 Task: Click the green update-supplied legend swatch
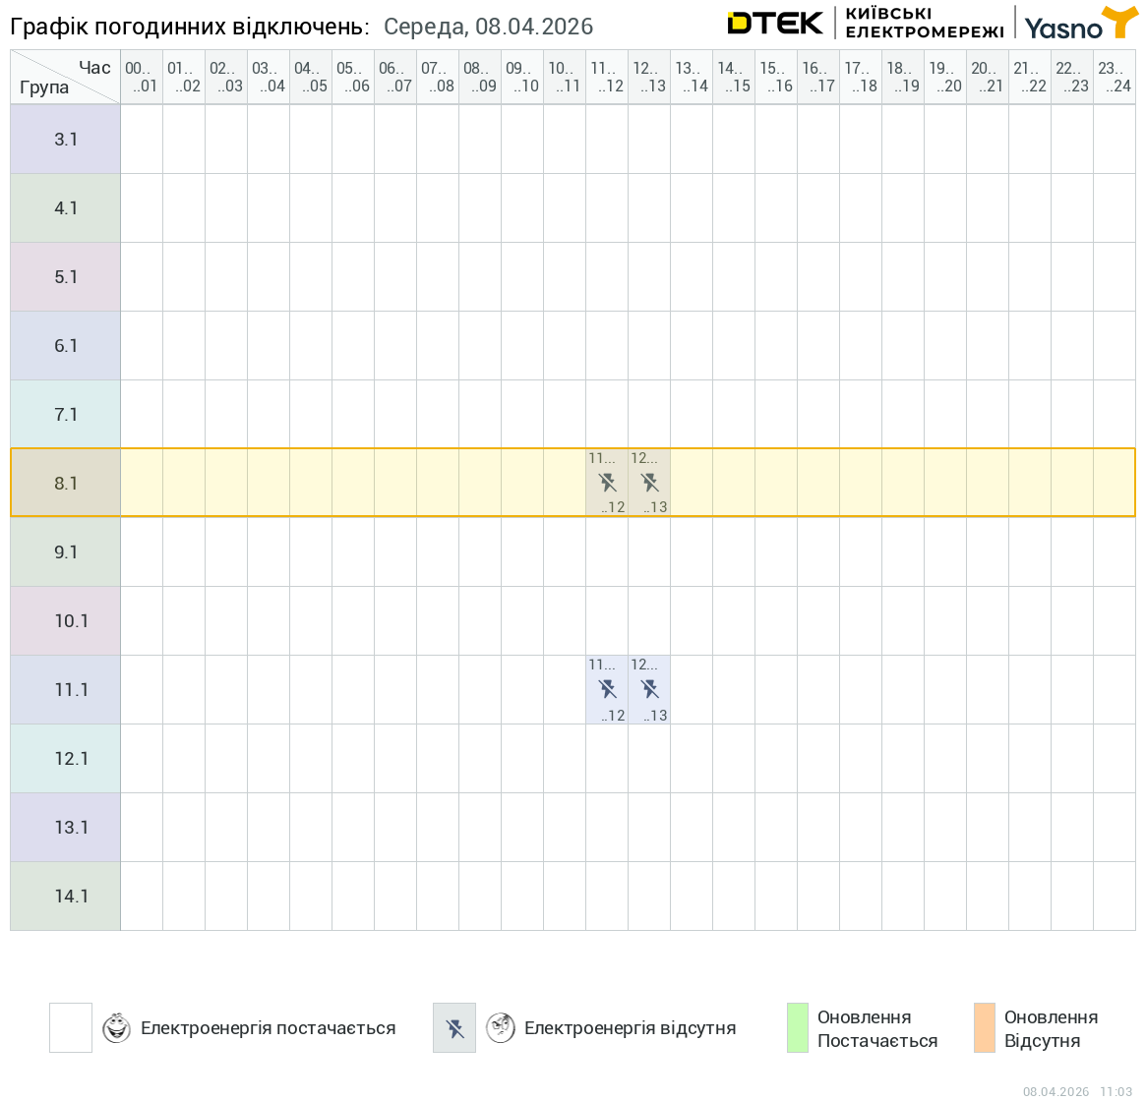coord(798,1028)
